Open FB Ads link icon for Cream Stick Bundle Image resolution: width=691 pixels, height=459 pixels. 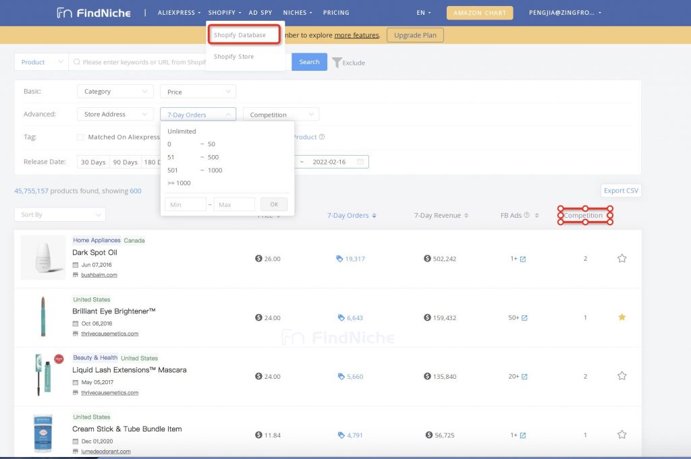point(523,435)
